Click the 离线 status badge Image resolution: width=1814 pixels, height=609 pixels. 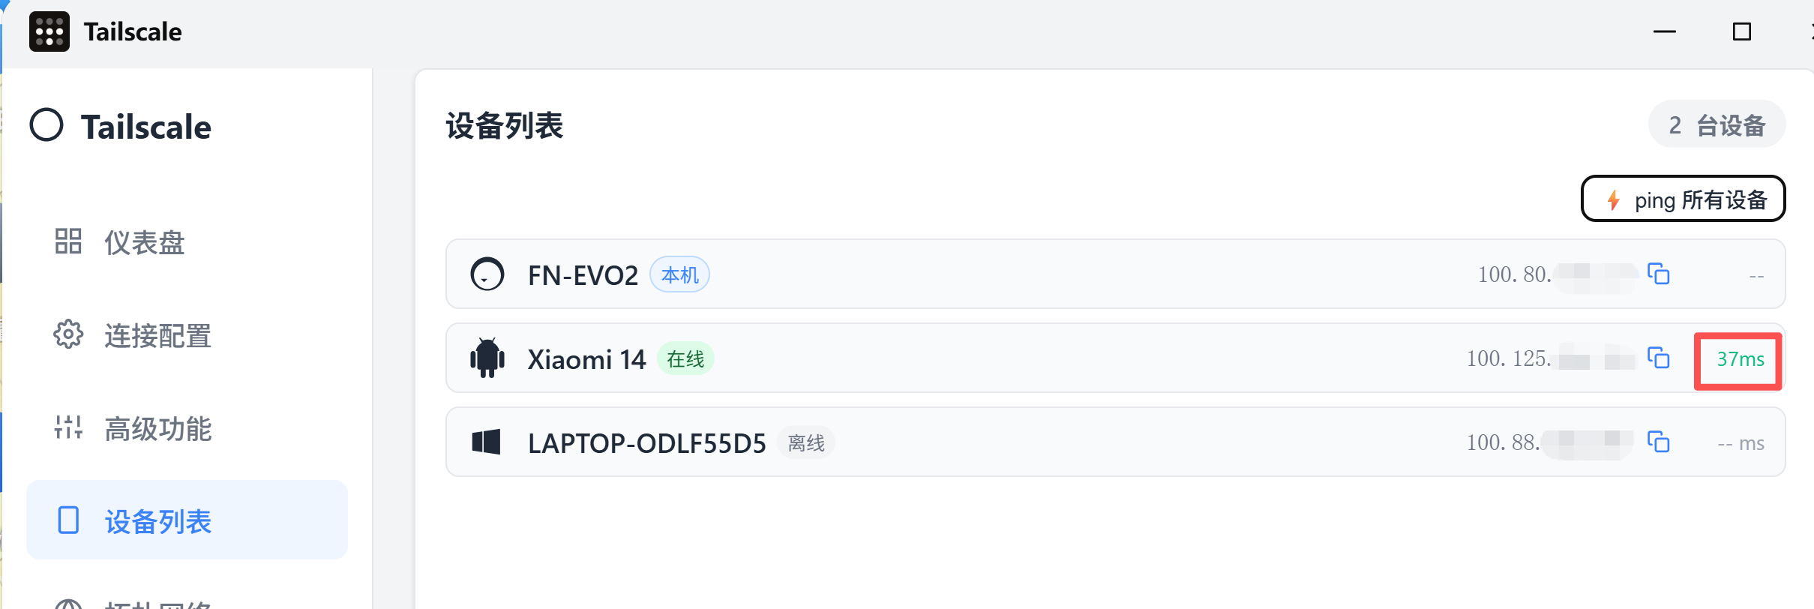tap(806, 443)
